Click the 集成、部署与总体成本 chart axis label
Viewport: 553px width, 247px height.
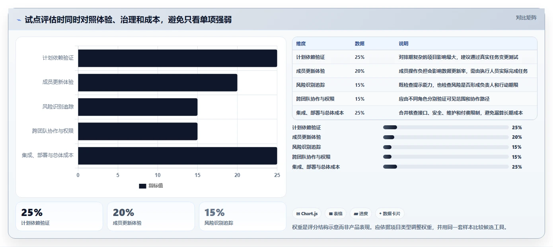[x=48, y=156]
